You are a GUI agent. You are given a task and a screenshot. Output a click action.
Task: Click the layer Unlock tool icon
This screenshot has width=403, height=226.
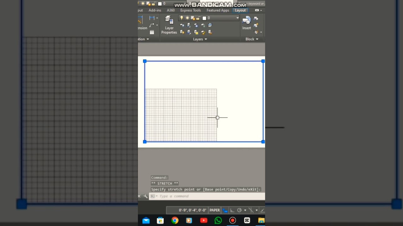[203, 32]
